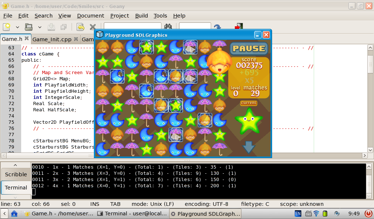This screenshot has width=374, height=219.
Task: Click inside the toolbar search text field
Action: (132, 27)
